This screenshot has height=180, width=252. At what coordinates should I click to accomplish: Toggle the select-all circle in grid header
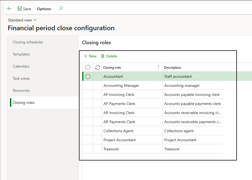point(88,67)
